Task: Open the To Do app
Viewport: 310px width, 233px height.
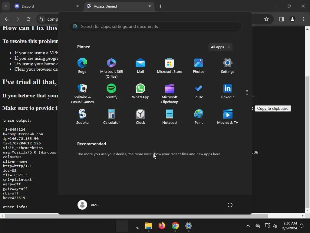Action: pos(199,92)
